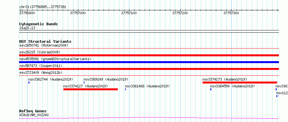Click the 21q22.13 cytogenetic band line
Screen dimensions: 288x122
pos(149,31)
